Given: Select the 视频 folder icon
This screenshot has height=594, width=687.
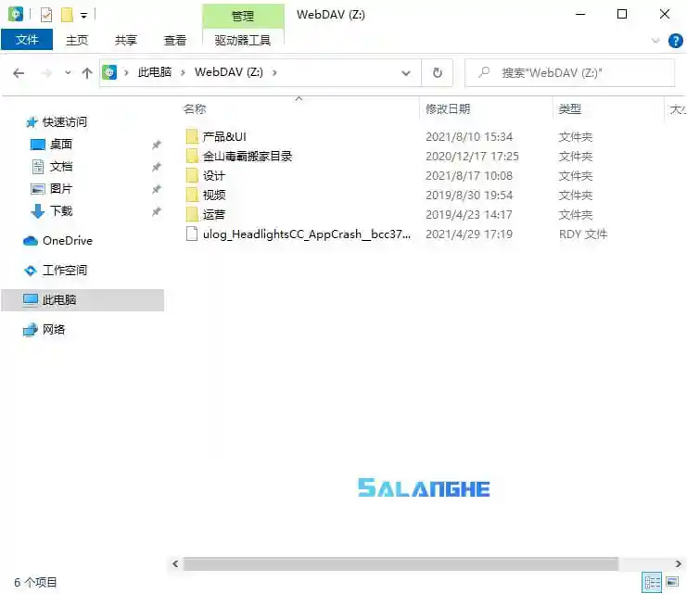Looking at the screenshot, I should pyautogui.click(x=192, y=195).
